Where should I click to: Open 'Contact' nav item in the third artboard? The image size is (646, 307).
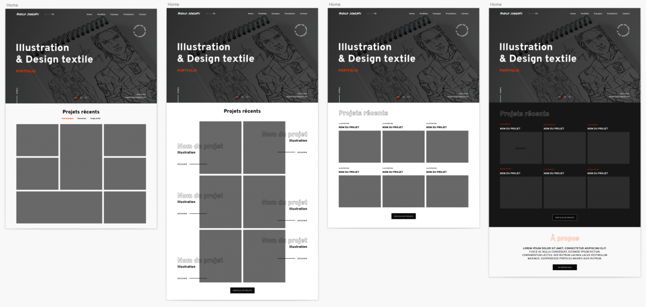point(465,14)
